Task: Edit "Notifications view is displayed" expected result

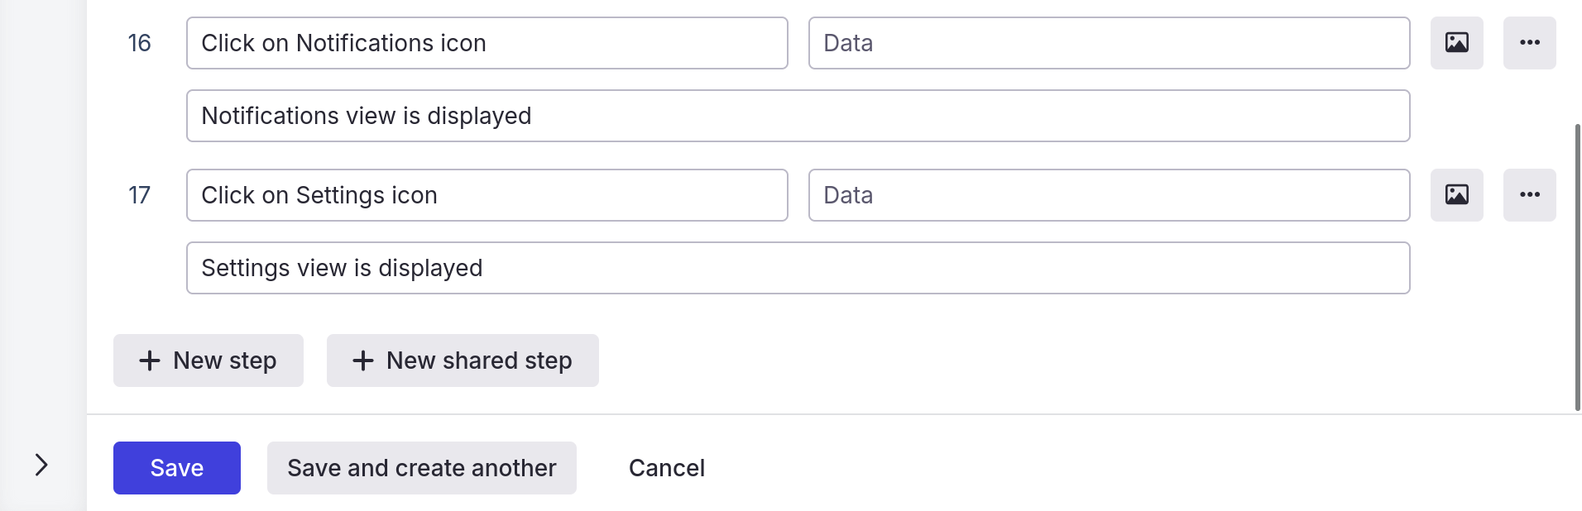Action: click(798, 116)
